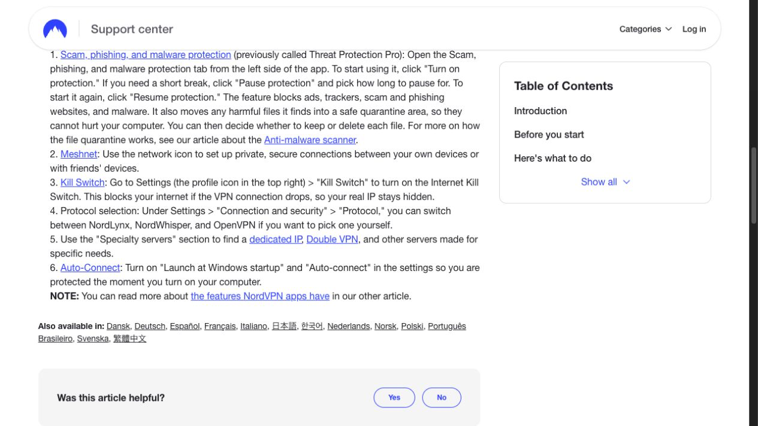
Task: Switch article language to Deutsch
Action: click(x=150, y=326)
